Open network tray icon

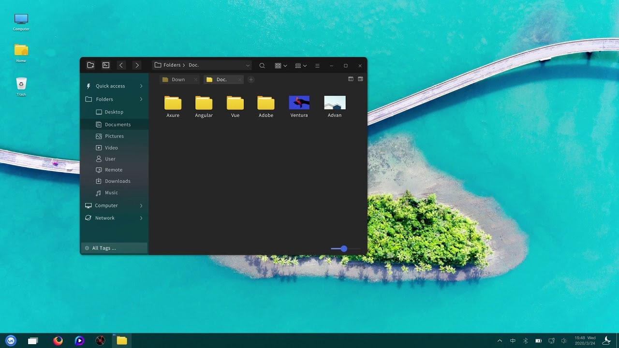tap(551, 341)
